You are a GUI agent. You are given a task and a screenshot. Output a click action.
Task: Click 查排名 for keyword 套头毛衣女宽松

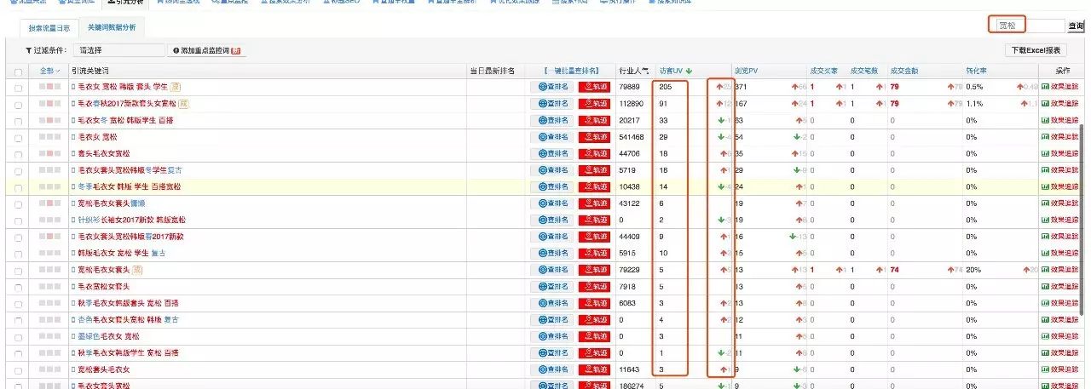click(x=550, y=153)
